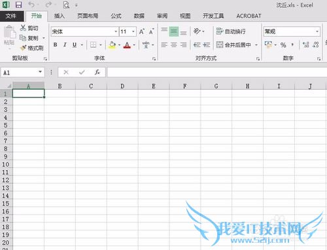
Task: Toggle middle vertical alignment
Action: pos(174,31)
